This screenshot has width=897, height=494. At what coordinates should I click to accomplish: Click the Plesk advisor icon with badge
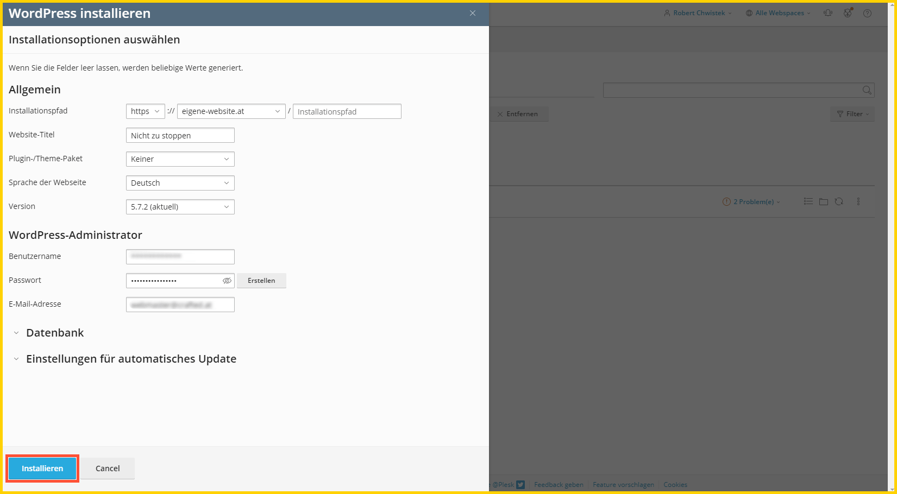coord(848,13)
